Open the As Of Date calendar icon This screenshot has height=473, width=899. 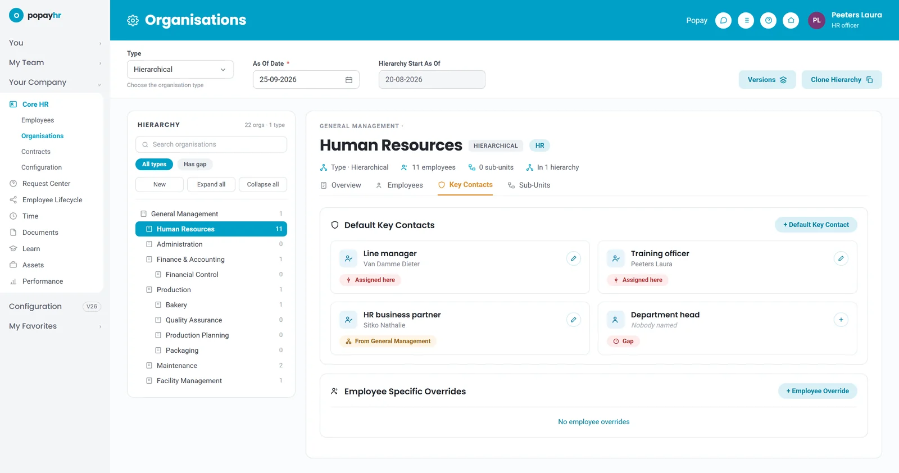click(x=348, y=80)
